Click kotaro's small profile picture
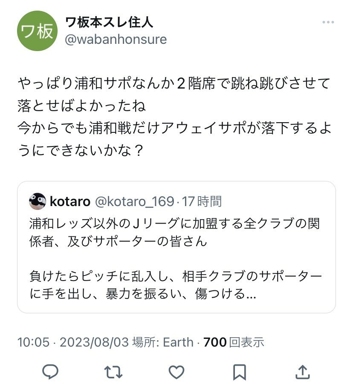Viewport: 353px width, 387px height. [38, 201]
